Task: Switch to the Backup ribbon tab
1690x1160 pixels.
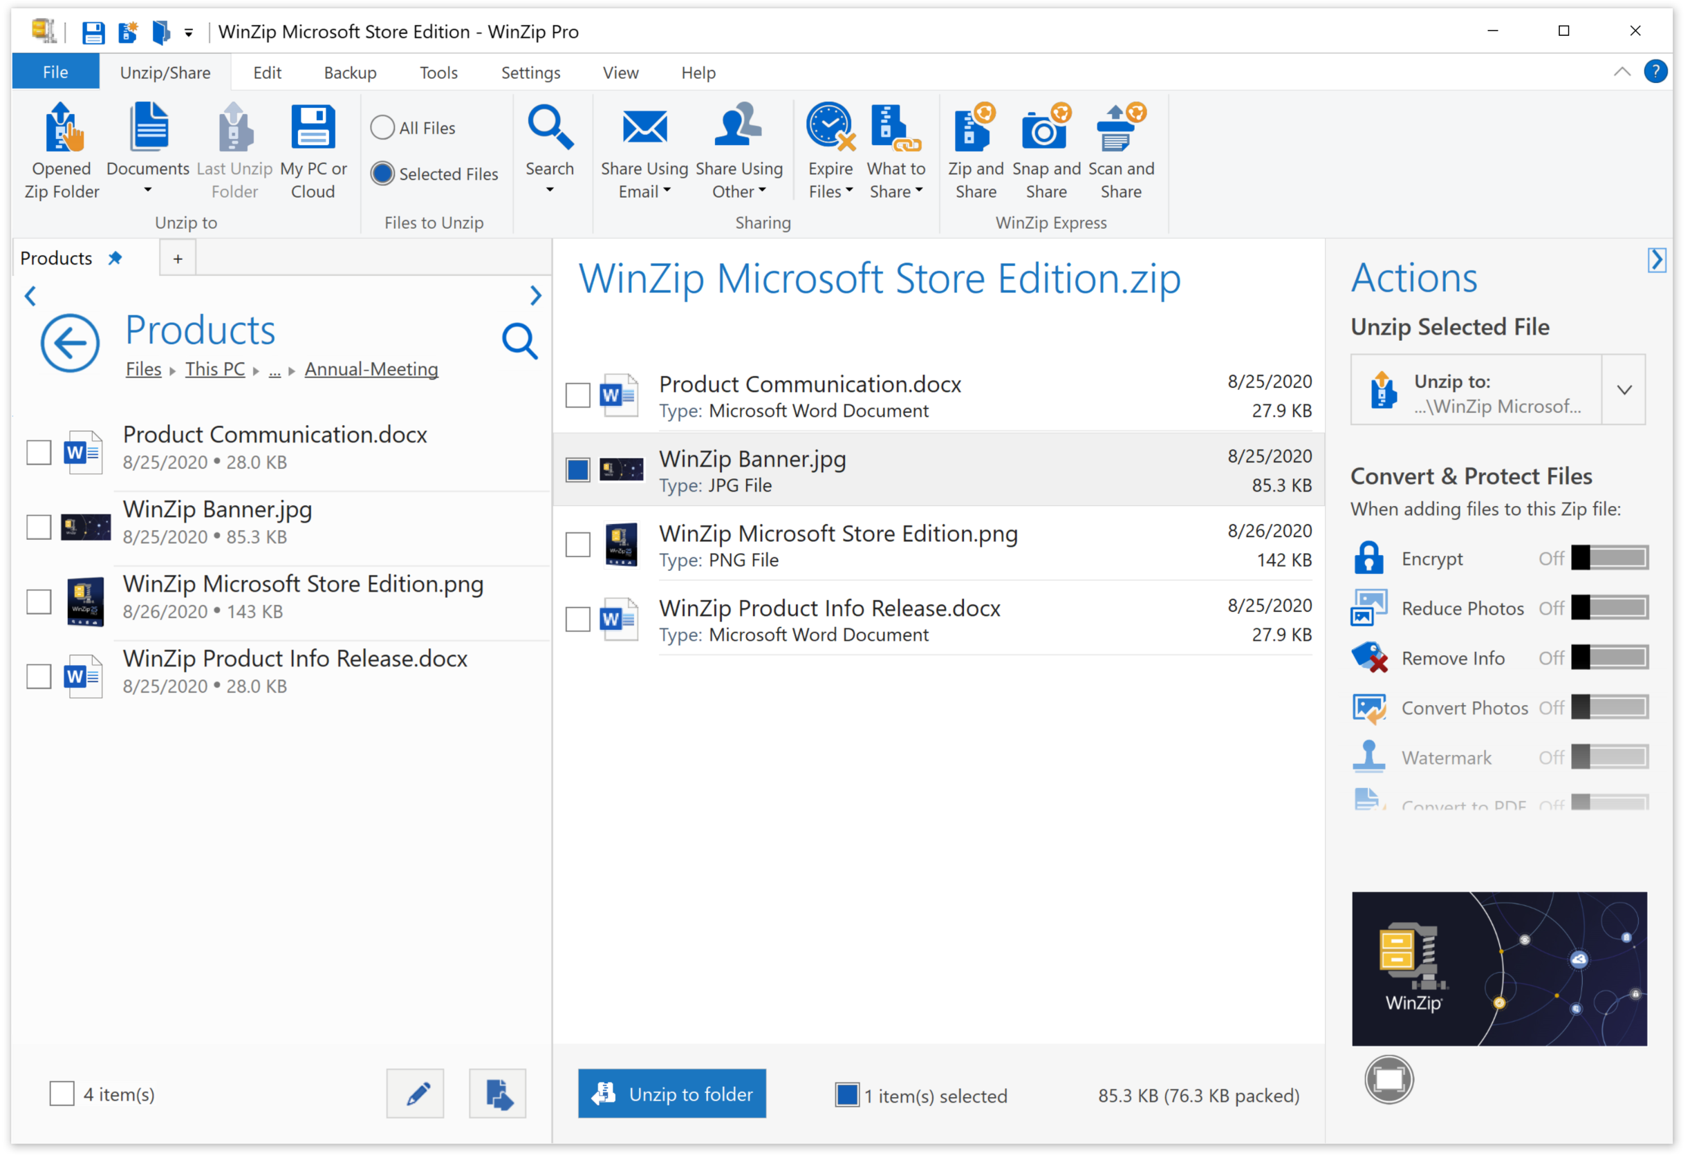Action: coord(350,72)
